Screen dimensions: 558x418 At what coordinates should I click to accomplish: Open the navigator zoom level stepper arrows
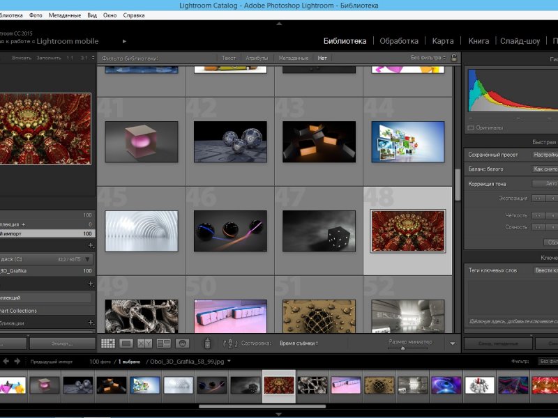tap(93, 58)
